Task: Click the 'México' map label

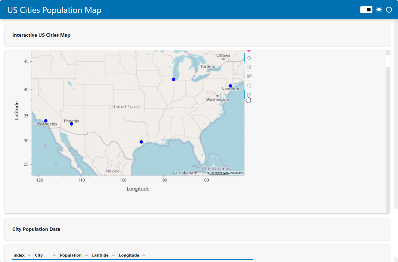Action: point(112,171)
